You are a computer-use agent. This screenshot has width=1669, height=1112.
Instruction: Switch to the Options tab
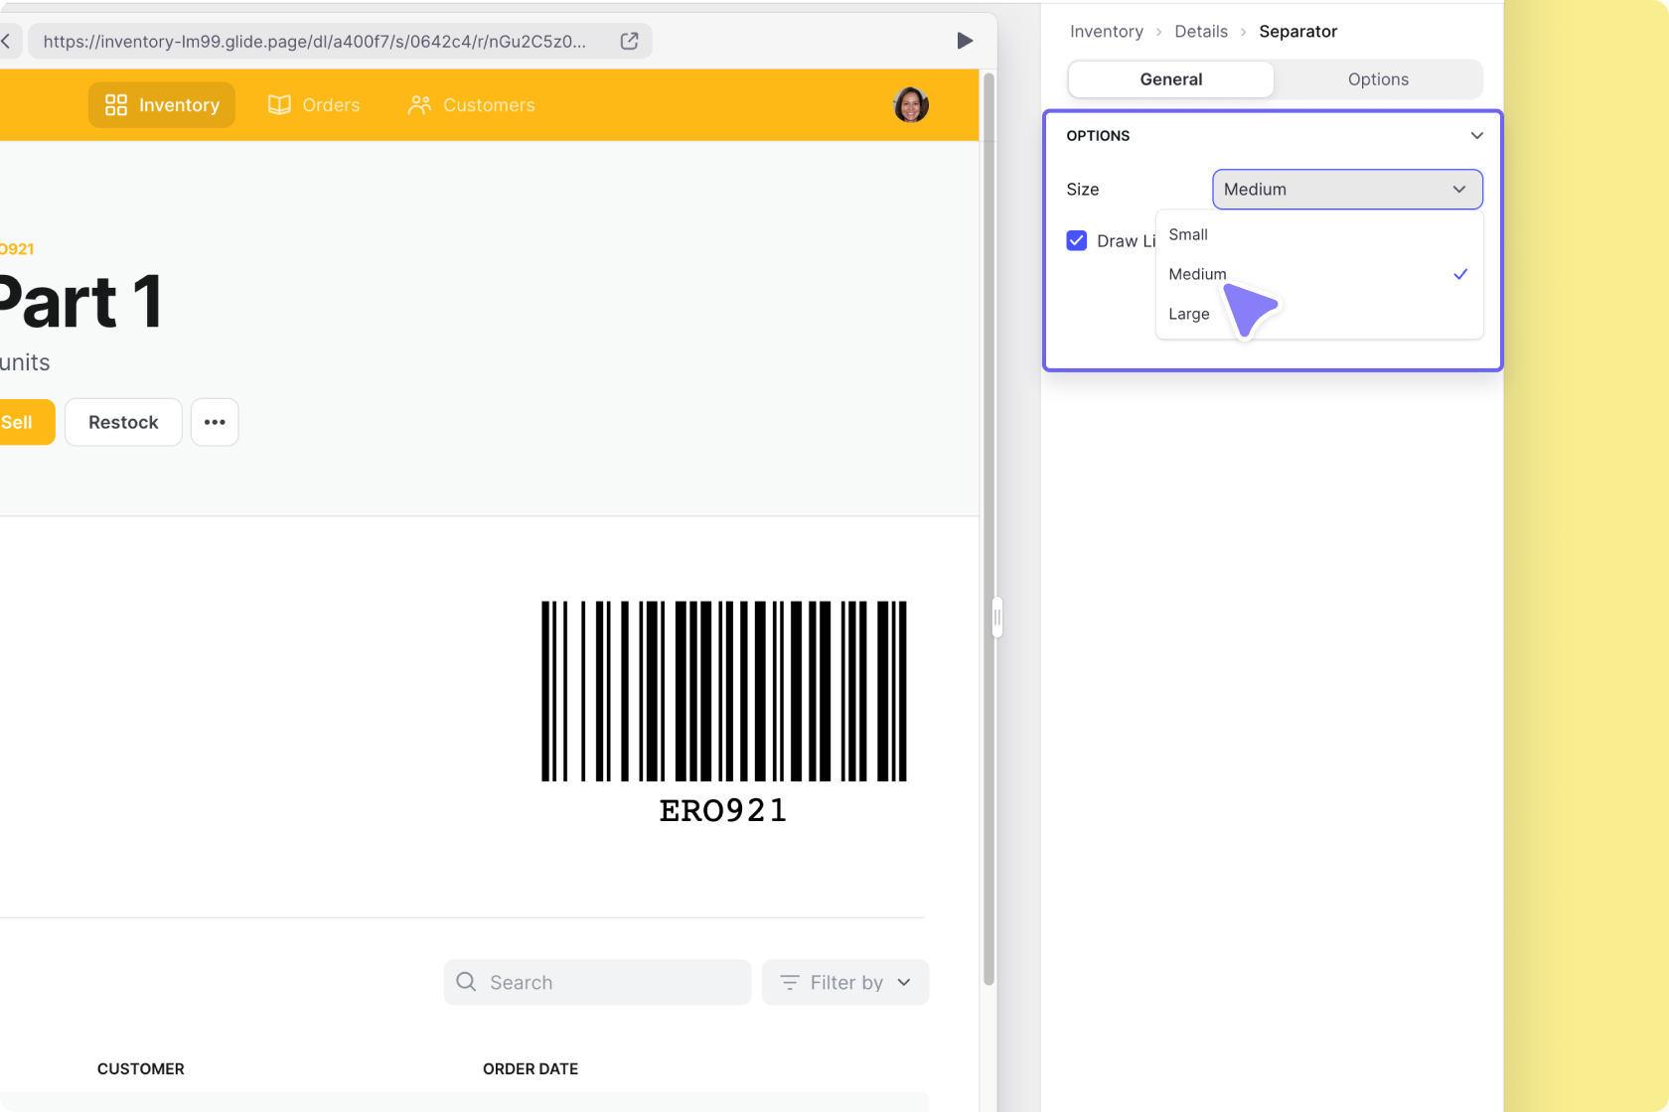click(1377, 79)
